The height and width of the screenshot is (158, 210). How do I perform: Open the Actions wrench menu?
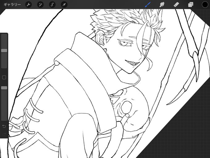28,5
